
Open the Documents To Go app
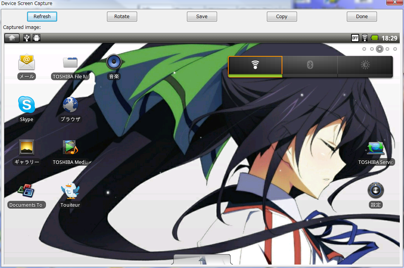26,190
